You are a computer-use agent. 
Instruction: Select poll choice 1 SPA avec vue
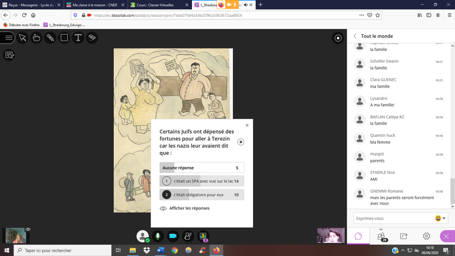(x=202, y=181)
